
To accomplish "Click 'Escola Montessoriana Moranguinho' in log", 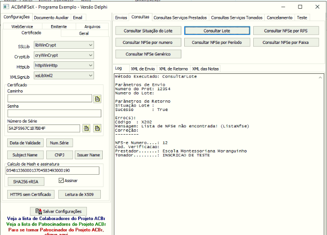I will click(204, 151).
